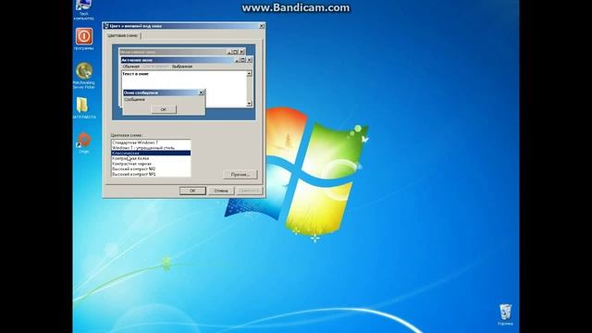The height and width of the screenshot is (333, 592).
Task: Select Контрастная черная scheme
Action: coord(151,164)
